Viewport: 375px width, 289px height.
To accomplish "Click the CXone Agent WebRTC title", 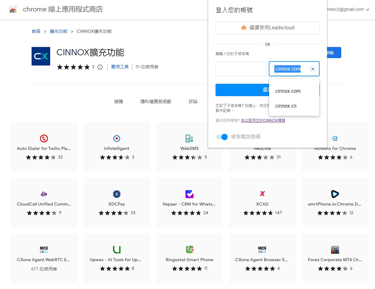I will coord(44,260).
